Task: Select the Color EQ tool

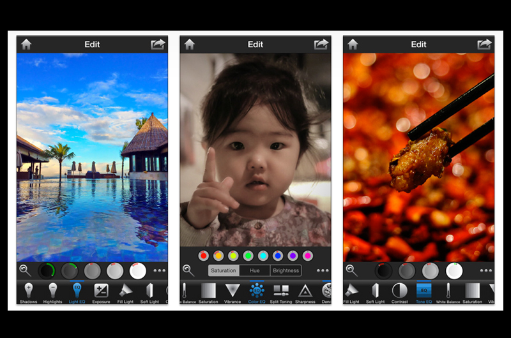Action: click(x=257, y=293)
